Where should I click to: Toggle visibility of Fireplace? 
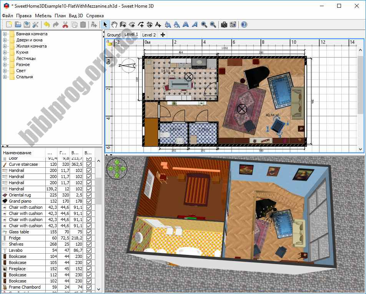coord(89,269)
